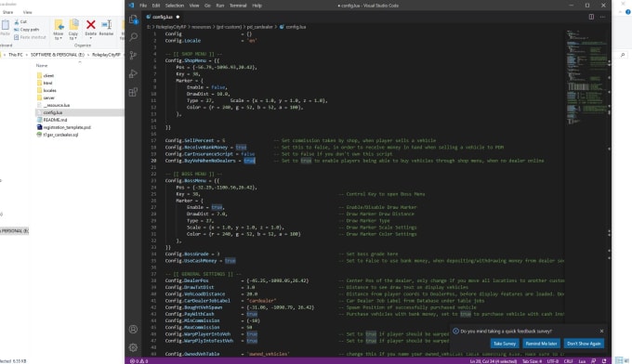Click Copy path in File Explorer ribbon
The height and width of the screenshot is (364, 632).
(x=27, y=30)
